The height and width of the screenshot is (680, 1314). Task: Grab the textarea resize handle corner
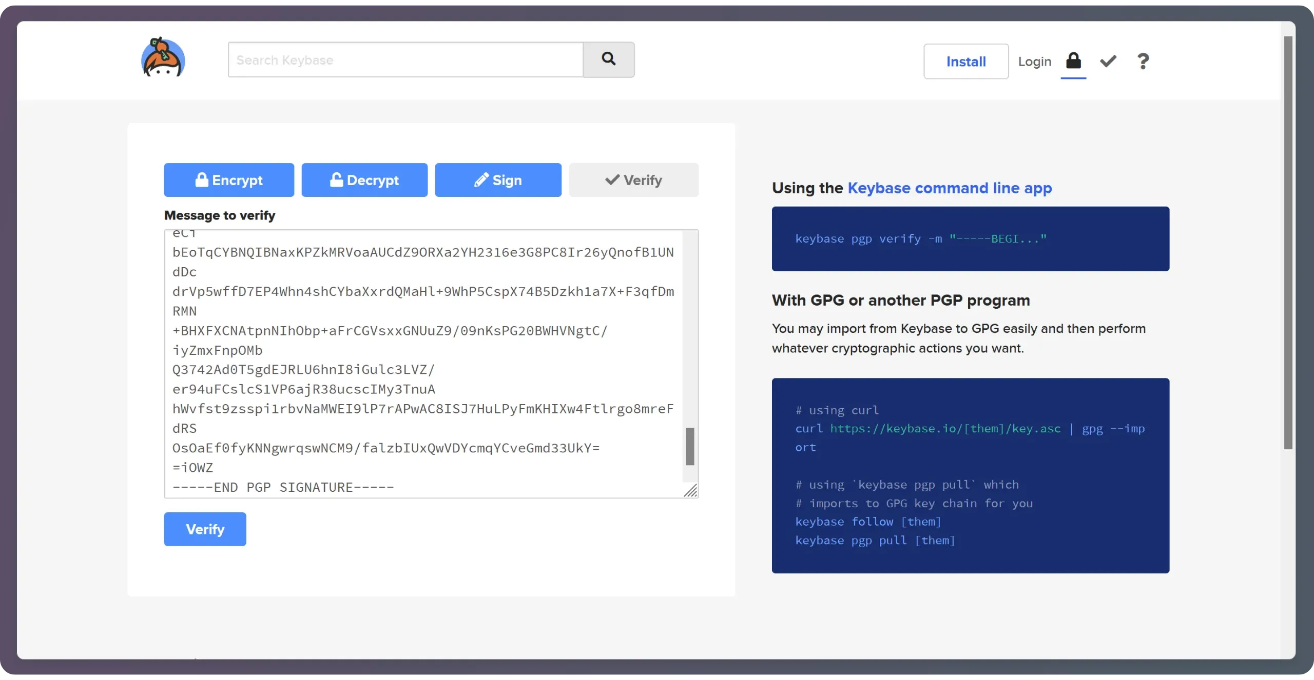pos(691,491)
